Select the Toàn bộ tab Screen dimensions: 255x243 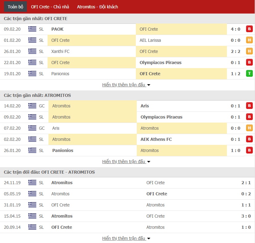[15, 7]
